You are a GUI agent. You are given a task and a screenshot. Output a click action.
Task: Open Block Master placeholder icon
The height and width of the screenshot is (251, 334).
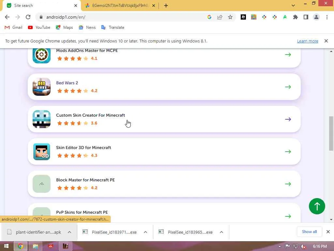[x=41, y=184]
